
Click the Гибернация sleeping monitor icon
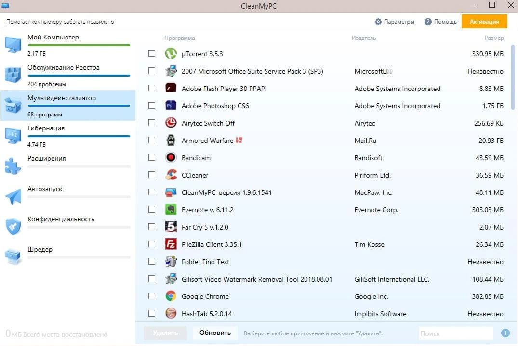13,136
